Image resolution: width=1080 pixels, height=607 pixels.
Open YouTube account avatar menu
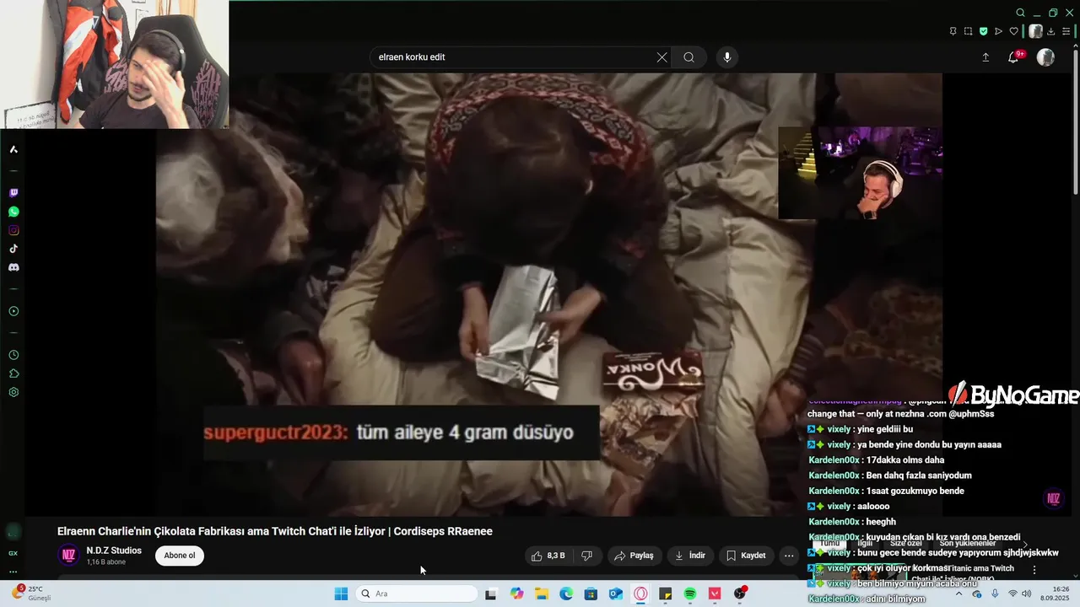click(1045, 57)
